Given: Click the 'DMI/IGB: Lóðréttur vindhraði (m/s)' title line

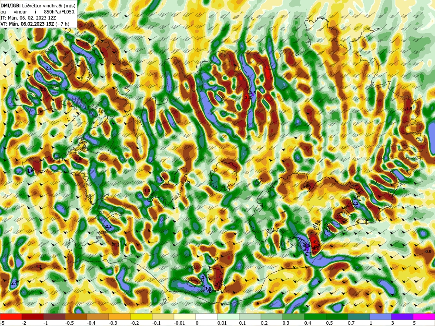Looking at the screenshot, I should click(38, 6).
